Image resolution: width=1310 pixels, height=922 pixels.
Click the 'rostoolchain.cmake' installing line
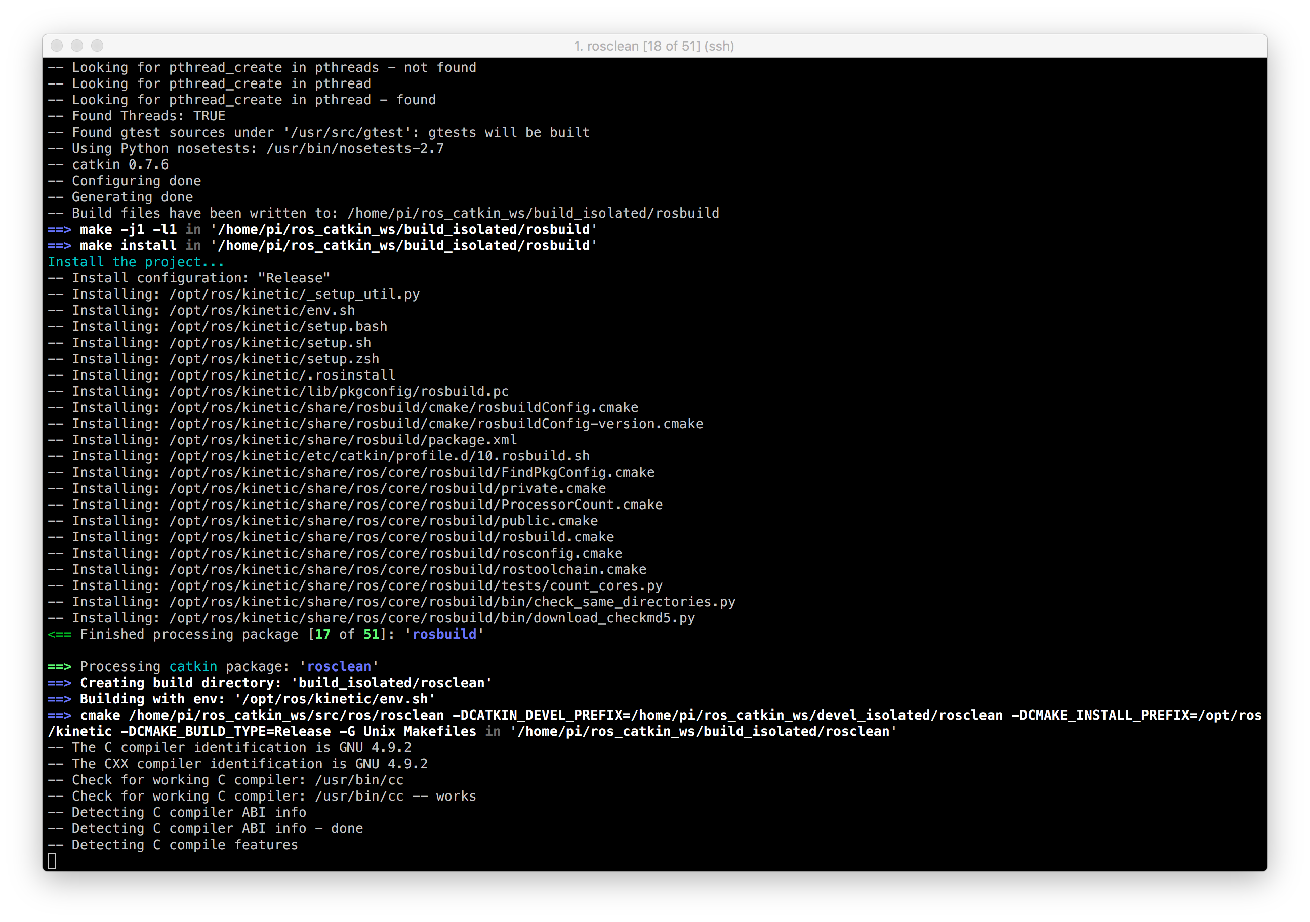point(347,569)
